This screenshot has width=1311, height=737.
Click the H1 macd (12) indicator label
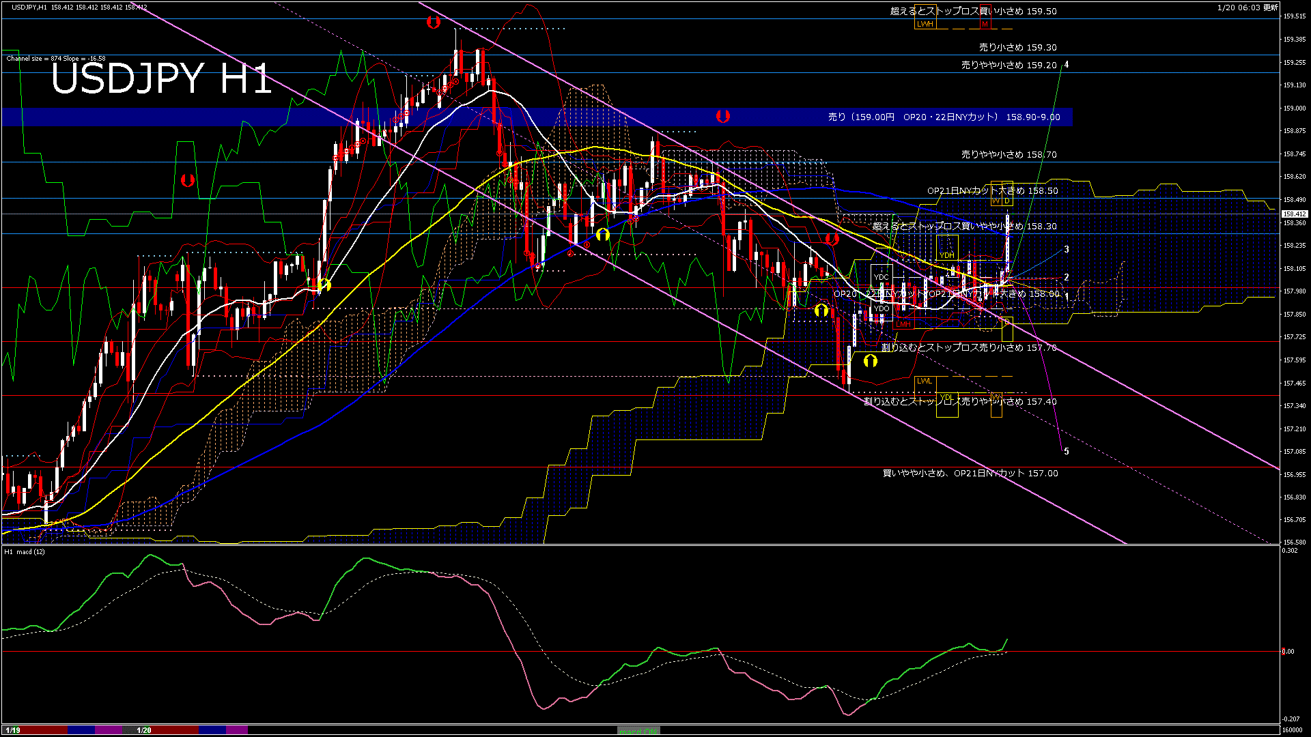click(x=25, y=551)
